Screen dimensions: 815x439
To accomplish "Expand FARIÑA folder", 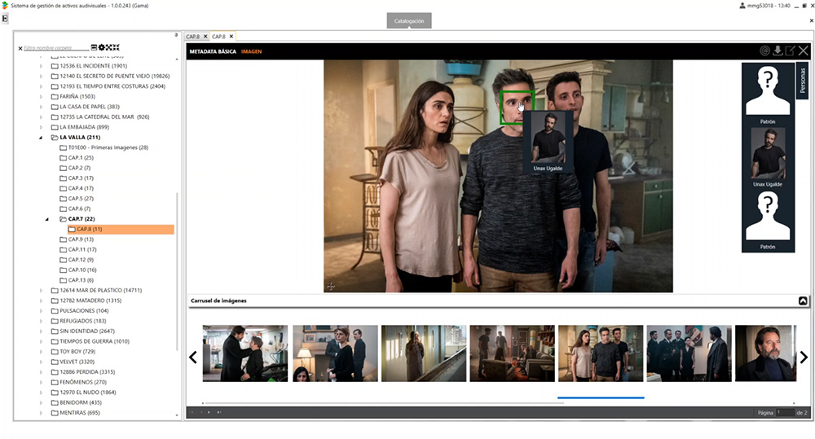I will click(x=41, y=97).
